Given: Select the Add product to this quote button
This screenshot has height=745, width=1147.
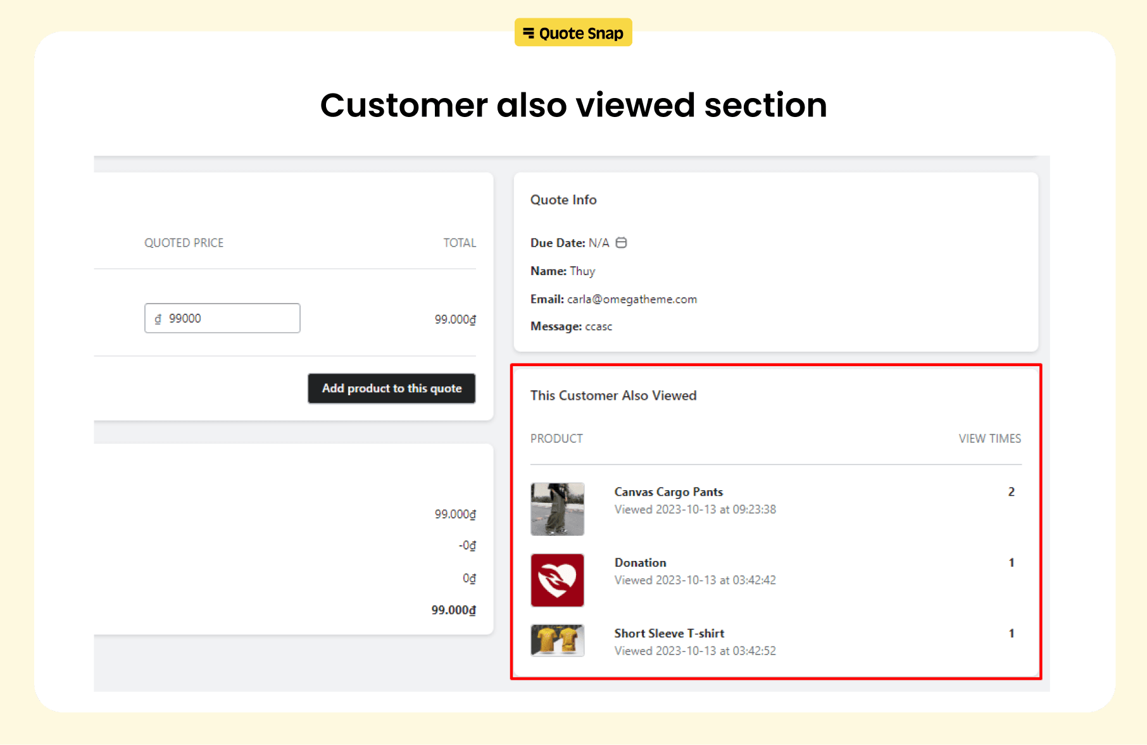Looking at the screenshot, I should [x=391, y=388].
